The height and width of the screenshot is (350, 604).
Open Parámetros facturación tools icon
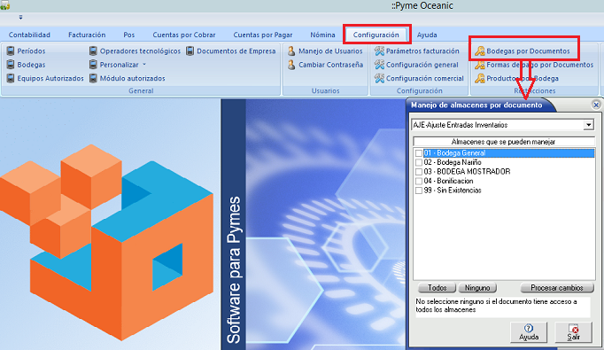(379, 51)
